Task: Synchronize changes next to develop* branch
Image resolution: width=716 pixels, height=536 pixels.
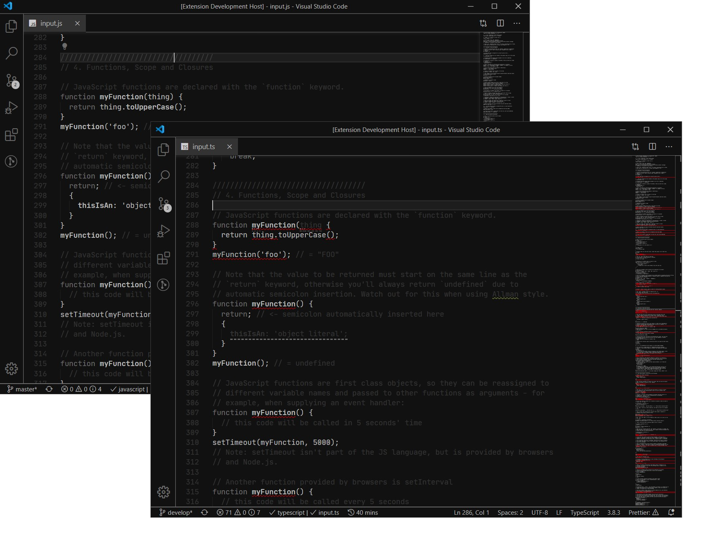Action: [204, 512]
